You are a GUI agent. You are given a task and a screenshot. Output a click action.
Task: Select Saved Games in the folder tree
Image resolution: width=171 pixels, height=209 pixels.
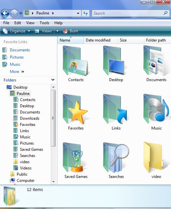pos(28,149)
